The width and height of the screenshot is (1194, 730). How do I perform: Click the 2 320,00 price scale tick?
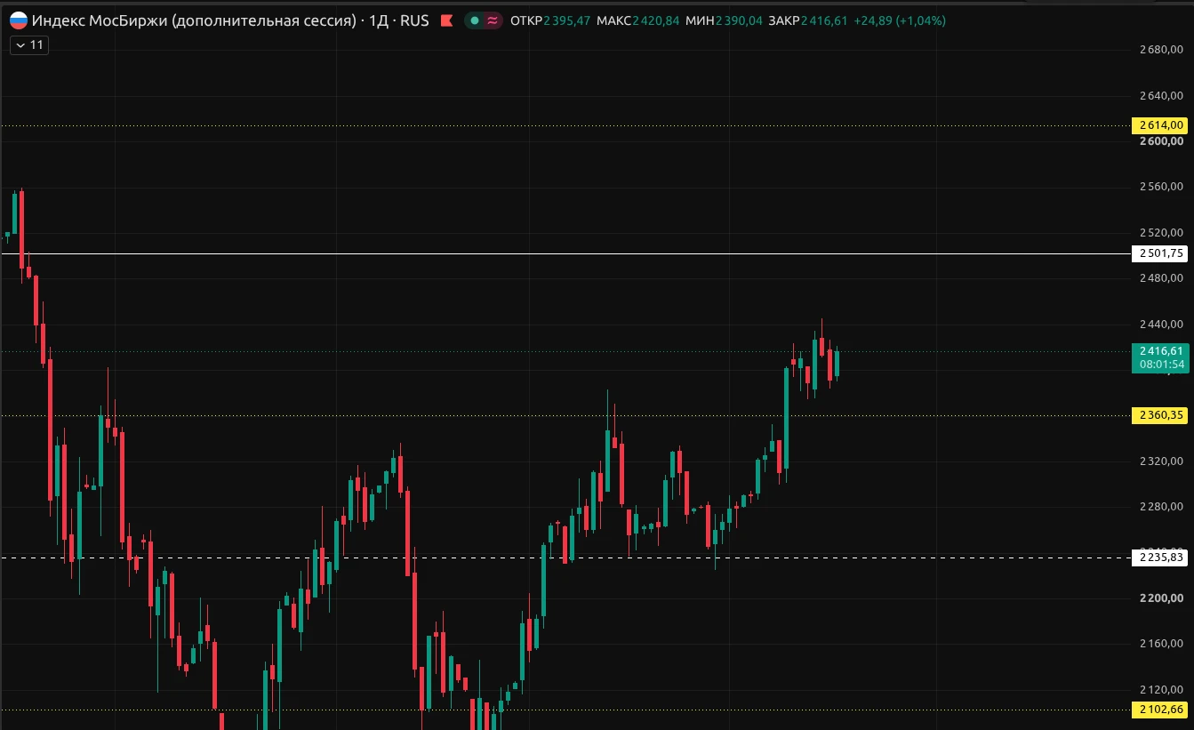[x=1161, y=461]
